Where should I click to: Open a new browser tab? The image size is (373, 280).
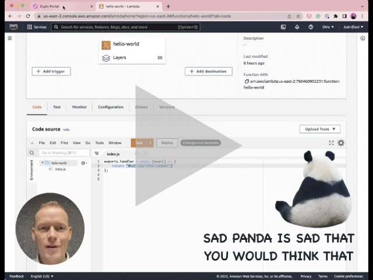[x=168, y=6]
